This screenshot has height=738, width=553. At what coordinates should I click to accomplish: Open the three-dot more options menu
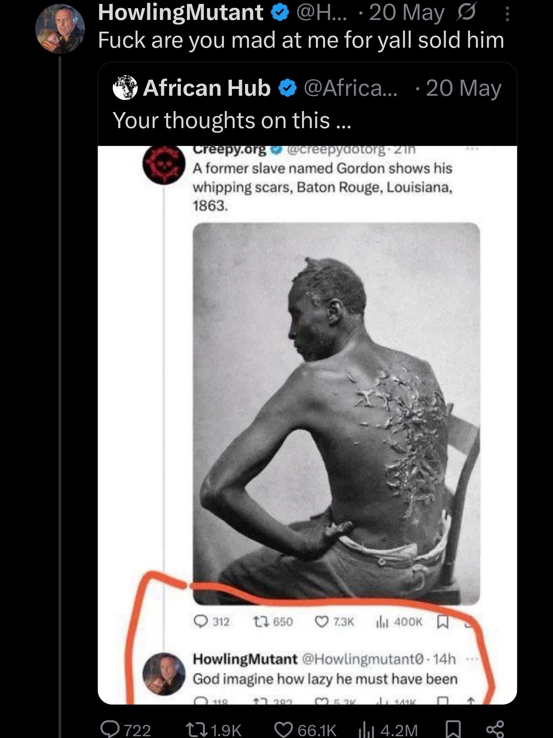click(x=507, y=14)
